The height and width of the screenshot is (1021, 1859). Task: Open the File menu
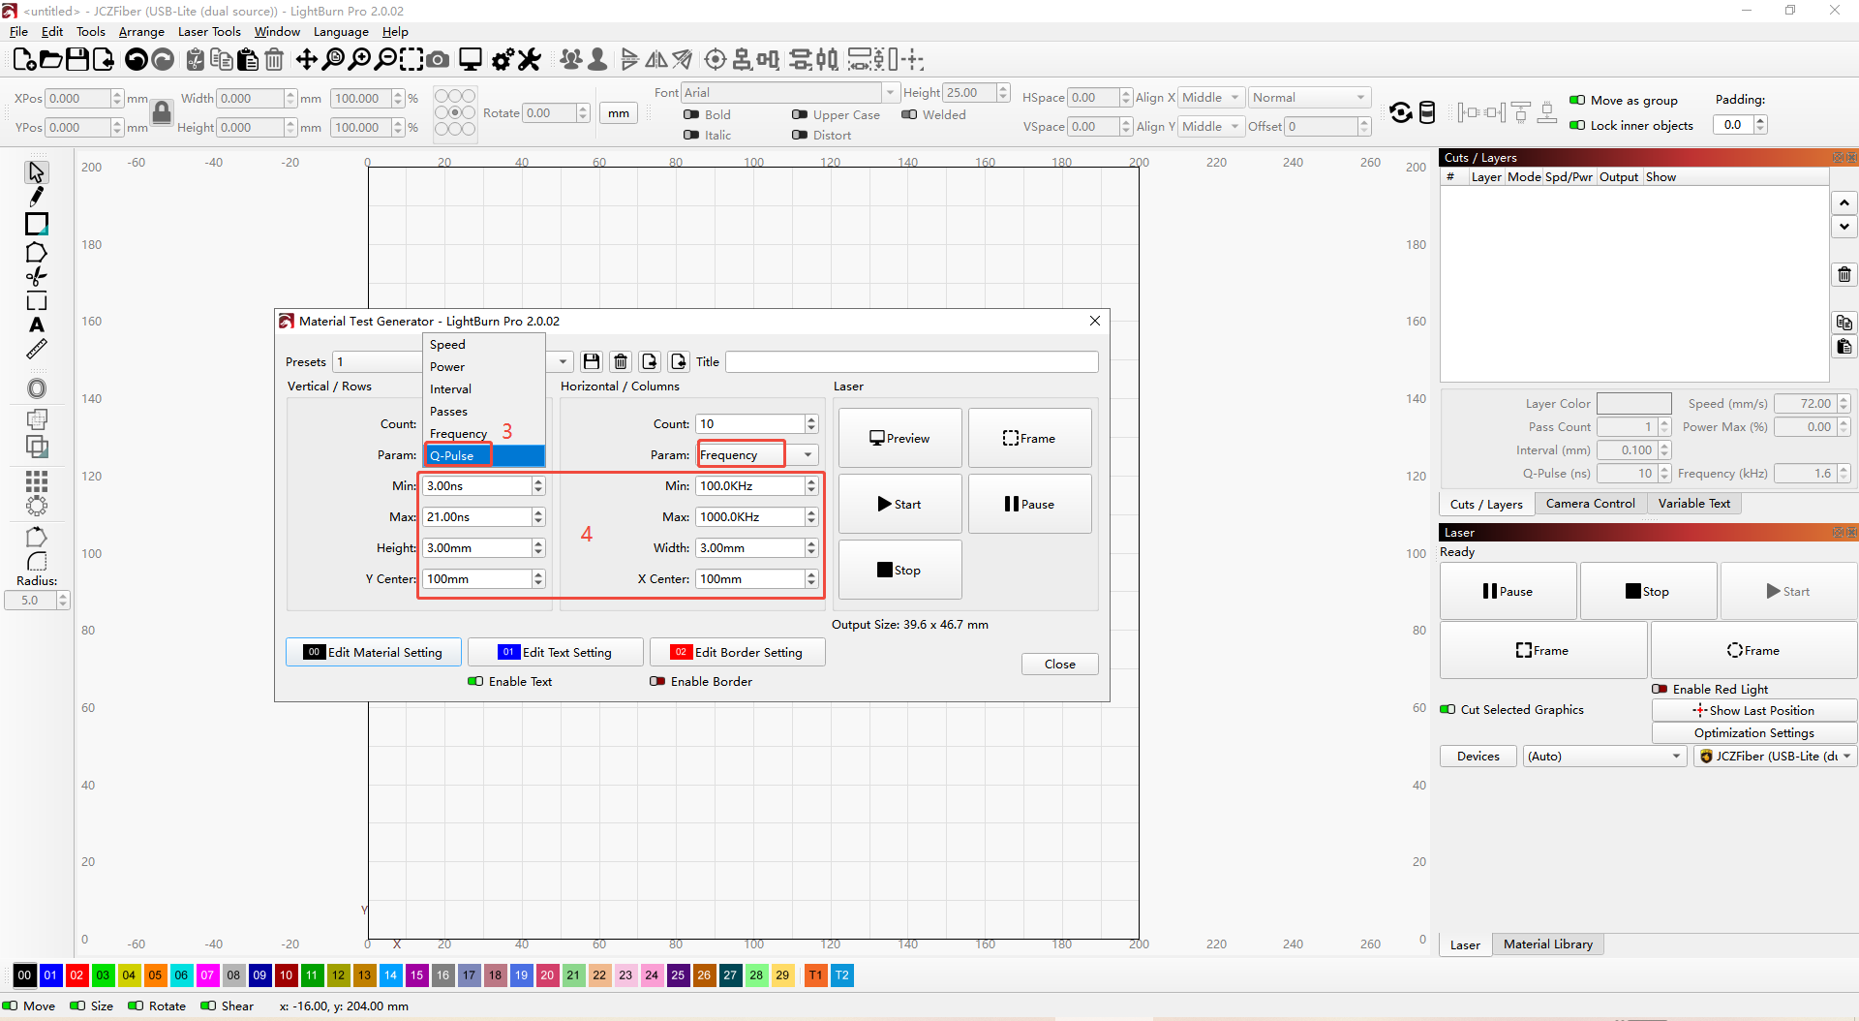point(18,32)
